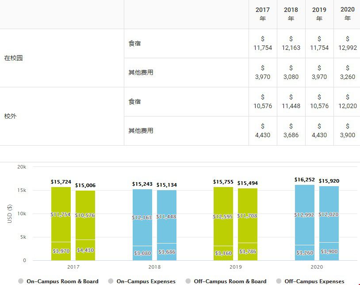
Task: Click the $15,920 total label
Action: point(329,181)
